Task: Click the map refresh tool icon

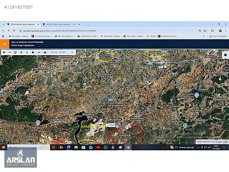Action: [x=16, y=53]
